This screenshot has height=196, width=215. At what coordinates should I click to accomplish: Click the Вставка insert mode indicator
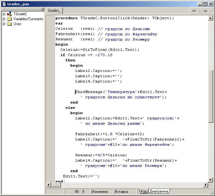tap(125, 192)
